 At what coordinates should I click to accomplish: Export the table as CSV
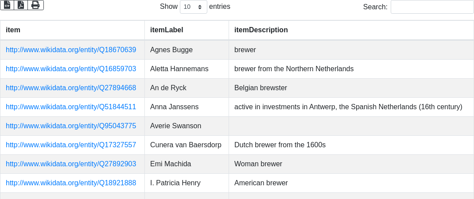(x=7, y=5)
